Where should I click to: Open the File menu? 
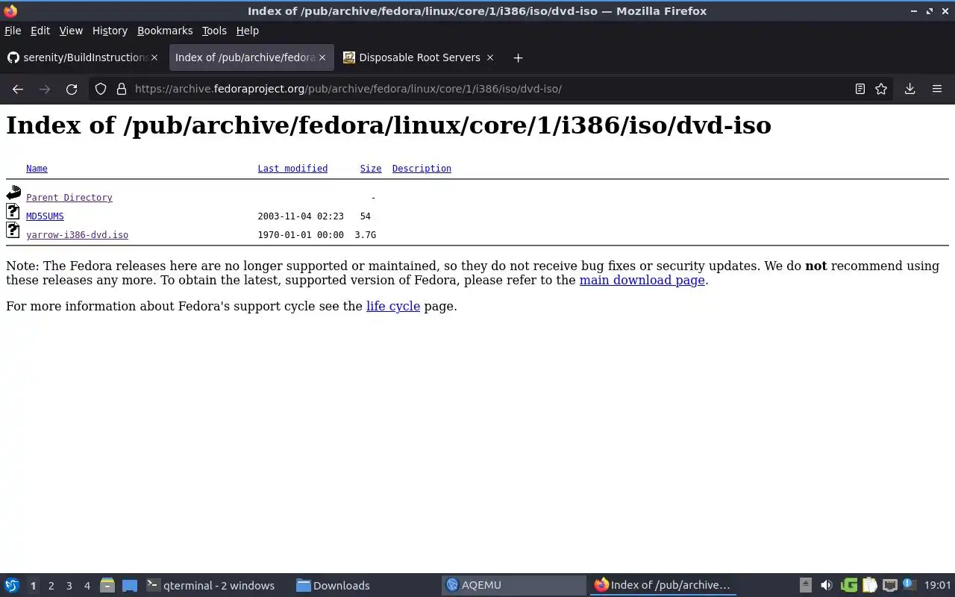tap(13, 31)
